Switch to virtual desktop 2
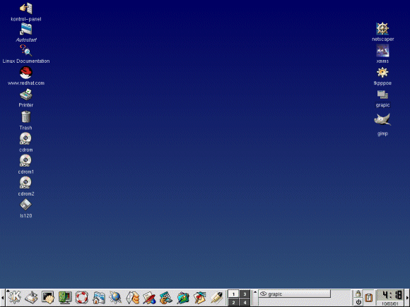 (x=233, y=302)
